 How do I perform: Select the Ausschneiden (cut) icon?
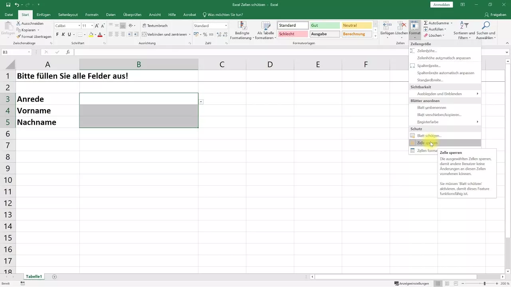tap(19, 24)
